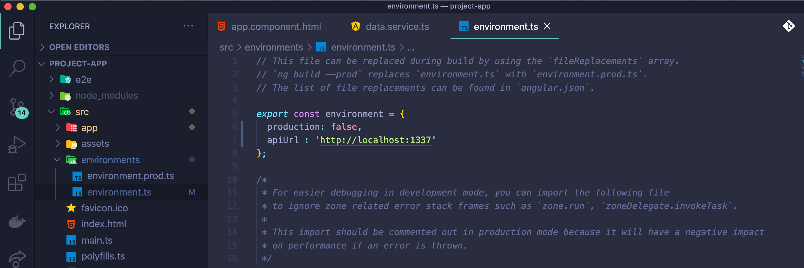This screenshot has height=268, width=804.
Task: Click line number 5 in the gutter
Action: coord(234,114)
